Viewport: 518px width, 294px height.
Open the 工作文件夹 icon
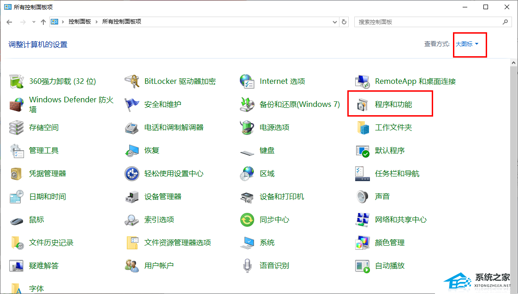click(x=363, y=127)
